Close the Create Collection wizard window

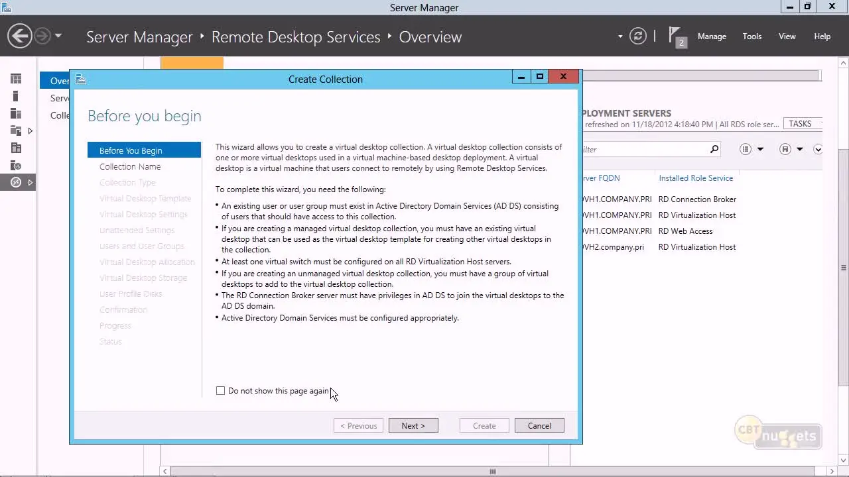563,77
